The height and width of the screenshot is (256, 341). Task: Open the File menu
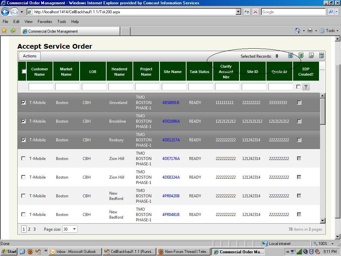(5, 22)
